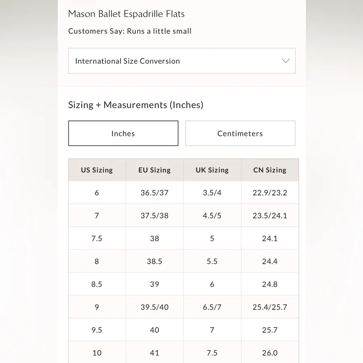The height and width of the screenshot is (363, 363).
Task: Click the Customers Say: Runs a little small text
Action: [x=130, y=31]
